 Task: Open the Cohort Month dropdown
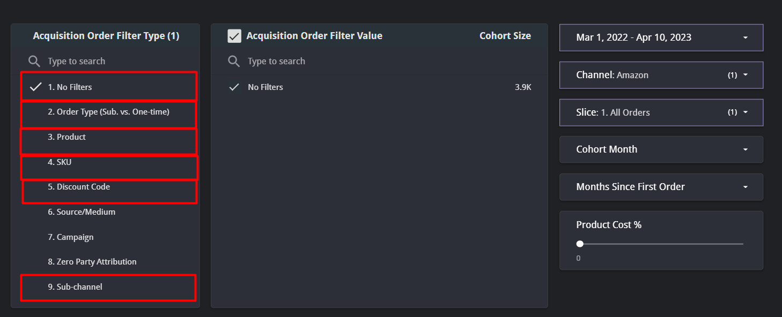pos(745,149)
